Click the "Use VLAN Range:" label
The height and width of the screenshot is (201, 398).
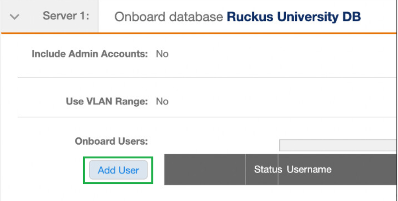click(107, 101)
